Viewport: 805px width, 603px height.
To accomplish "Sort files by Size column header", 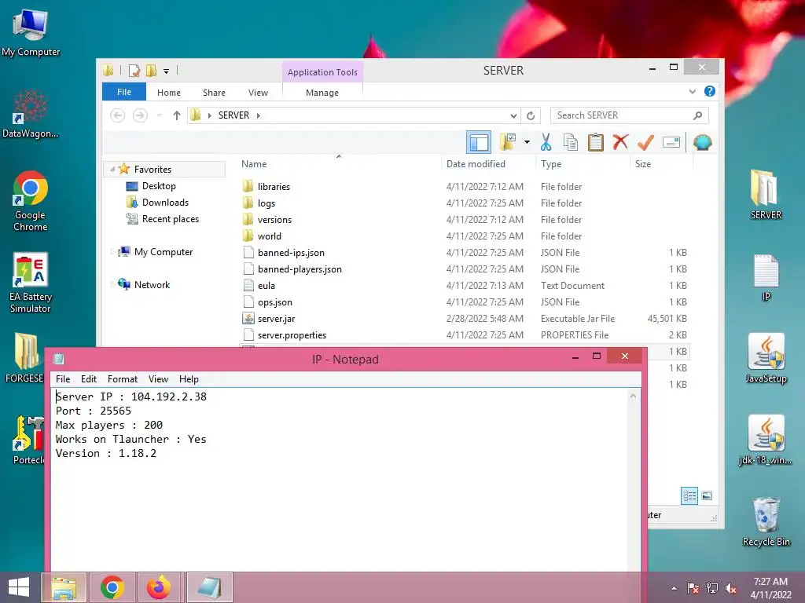I will tap(661, 164).
